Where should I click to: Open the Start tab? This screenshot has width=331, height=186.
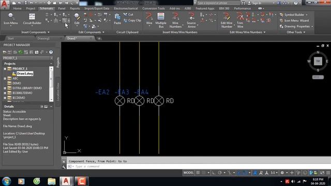[x=10, y=38]
